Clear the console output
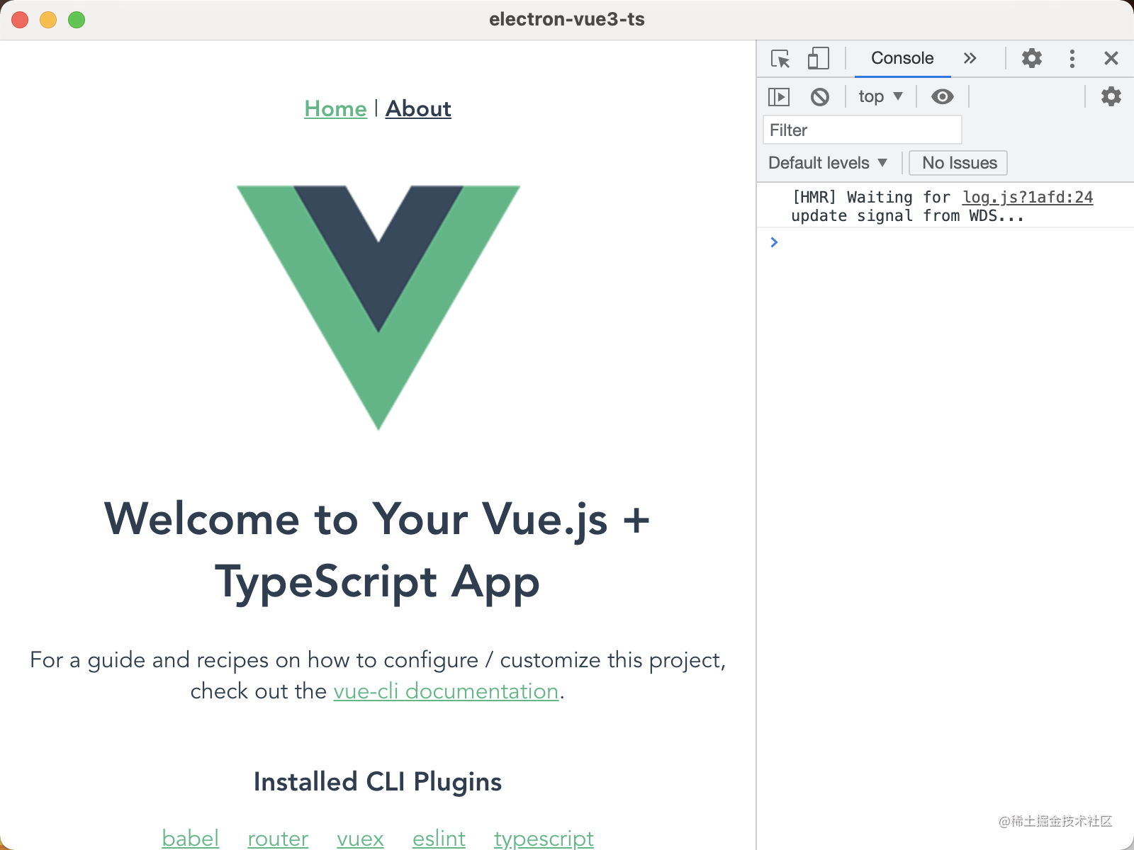The height and width of the screenshot is (850, 1134). (x=820, y=96)
